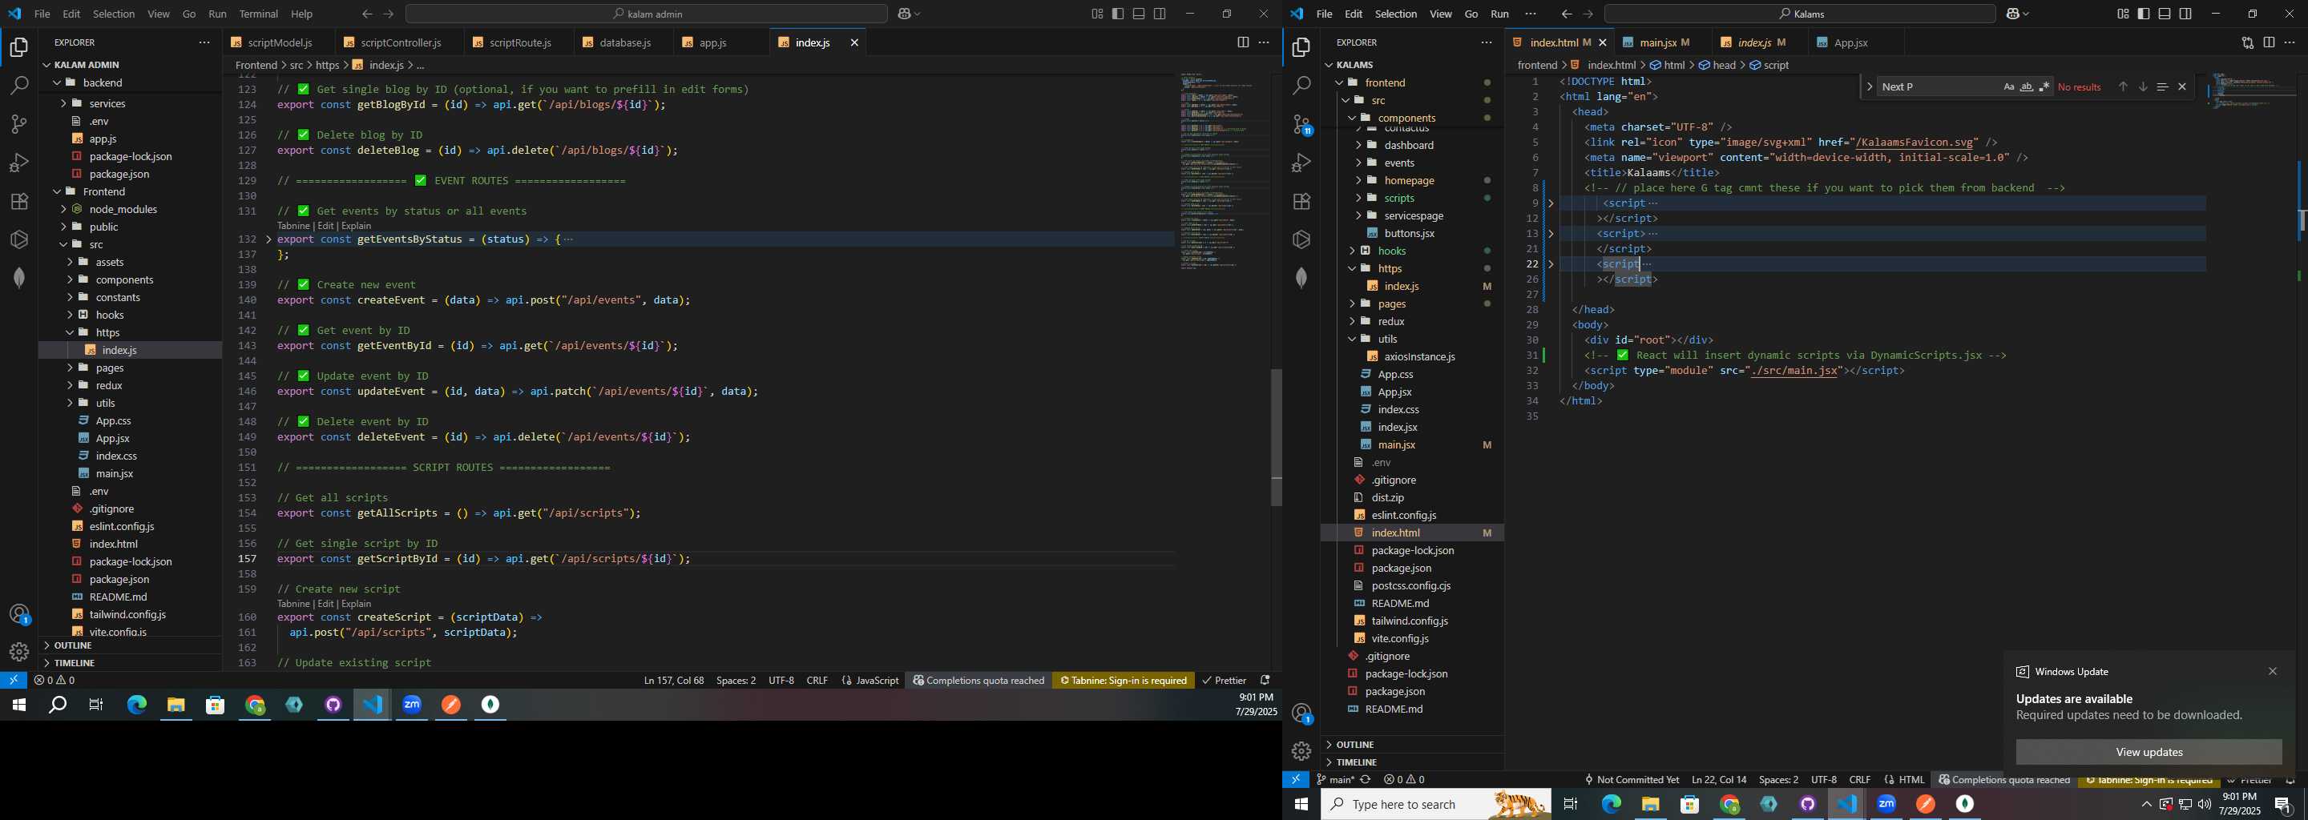Screen dimensions: 2308x820
Task: Close the find widget in Kalams editor
Action: pyautogui.click(x=2182, y=86)
